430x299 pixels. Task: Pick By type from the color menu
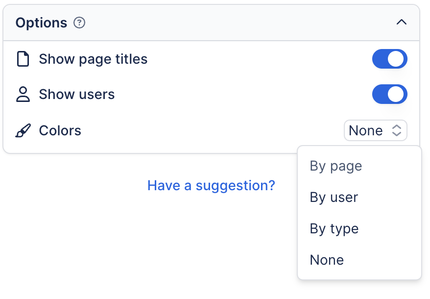[334, 229]
